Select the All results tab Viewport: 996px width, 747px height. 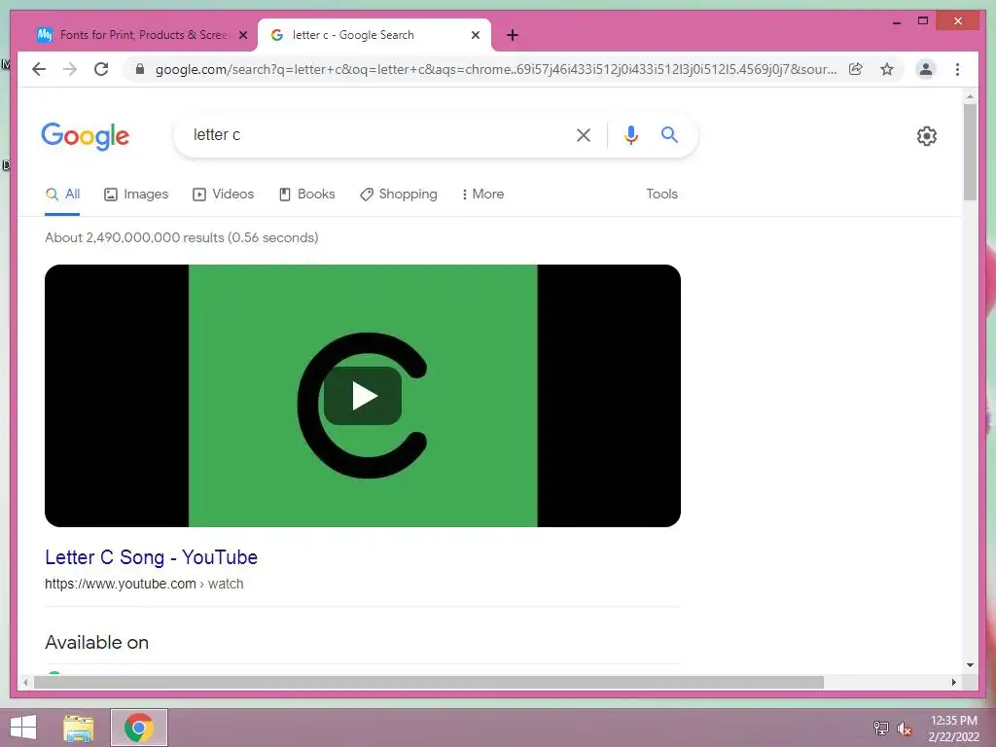tap(62, 195)
